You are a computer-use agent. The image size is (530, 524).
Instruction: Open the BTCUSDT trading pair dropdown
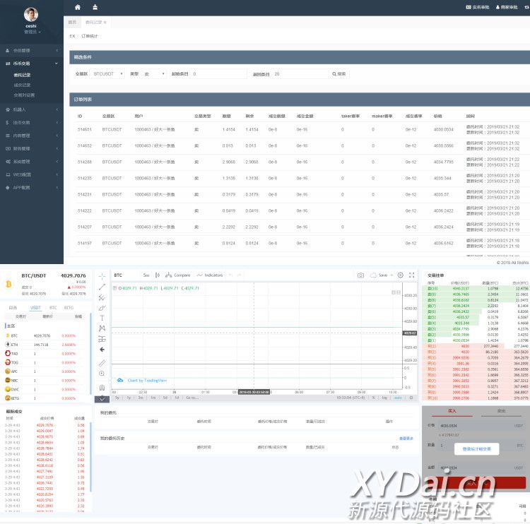click(107, 73)
